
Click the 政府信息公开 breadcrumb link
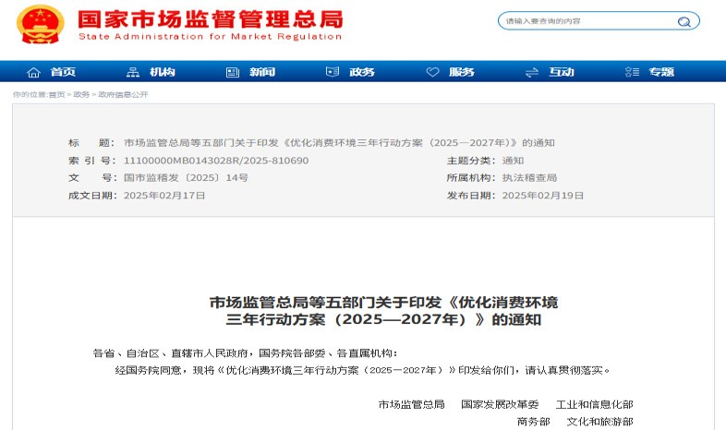123,95
